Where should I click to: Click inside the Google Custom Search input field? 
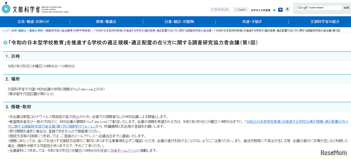coord(319,8)
